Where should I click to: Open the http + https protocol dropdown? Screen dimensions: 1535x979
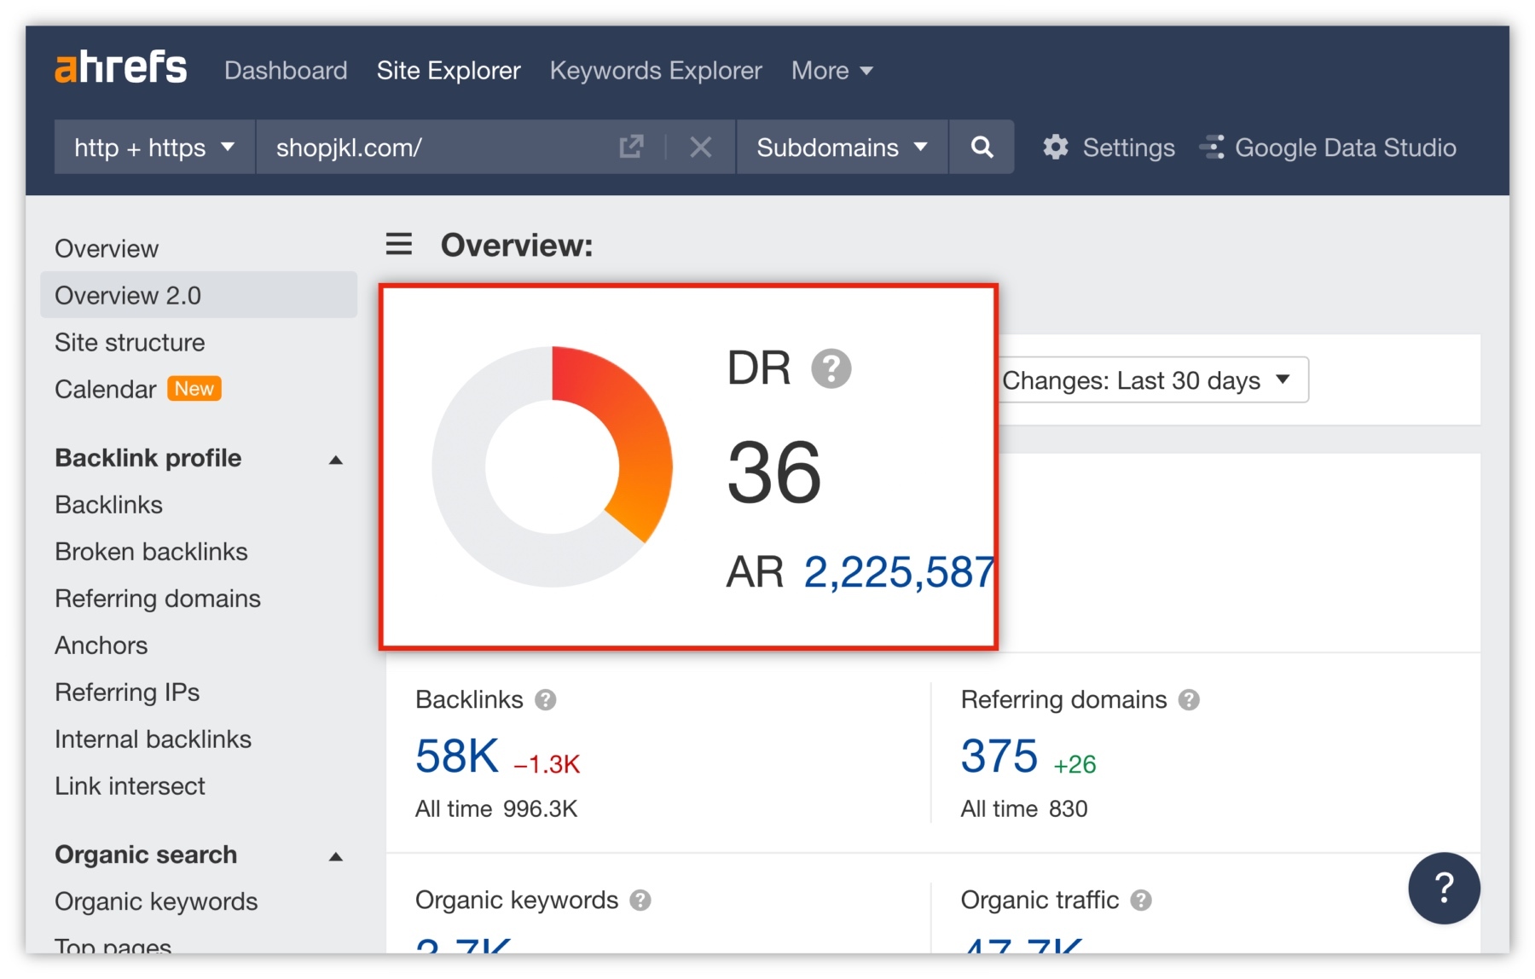(154, 148)
